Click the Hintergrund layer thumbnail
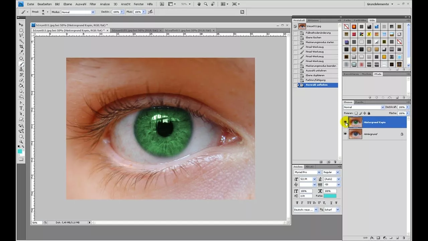428x241 pixels. pos(355,134)
